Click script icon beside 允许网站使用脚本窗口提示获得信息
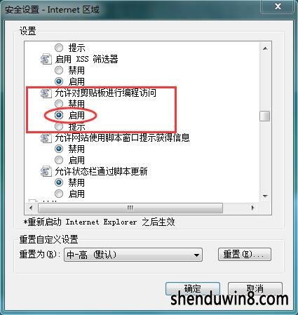Screen dimensions: 298x315 click(x=46, y=138)
